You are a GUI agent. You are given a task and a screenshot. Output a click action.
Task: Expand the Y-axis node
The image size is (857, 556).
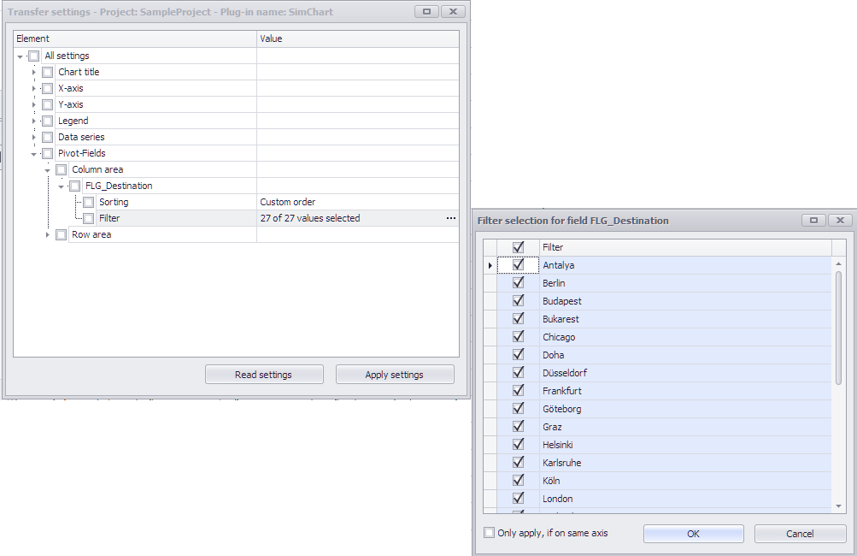tap(34, 104)
